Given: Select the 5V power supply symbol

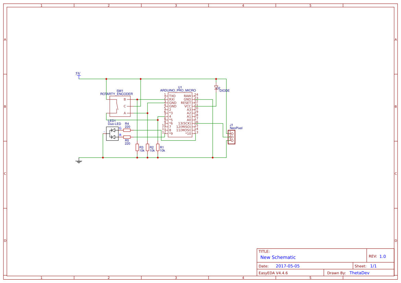Looking at the screenshot, I should coord(79,77).
